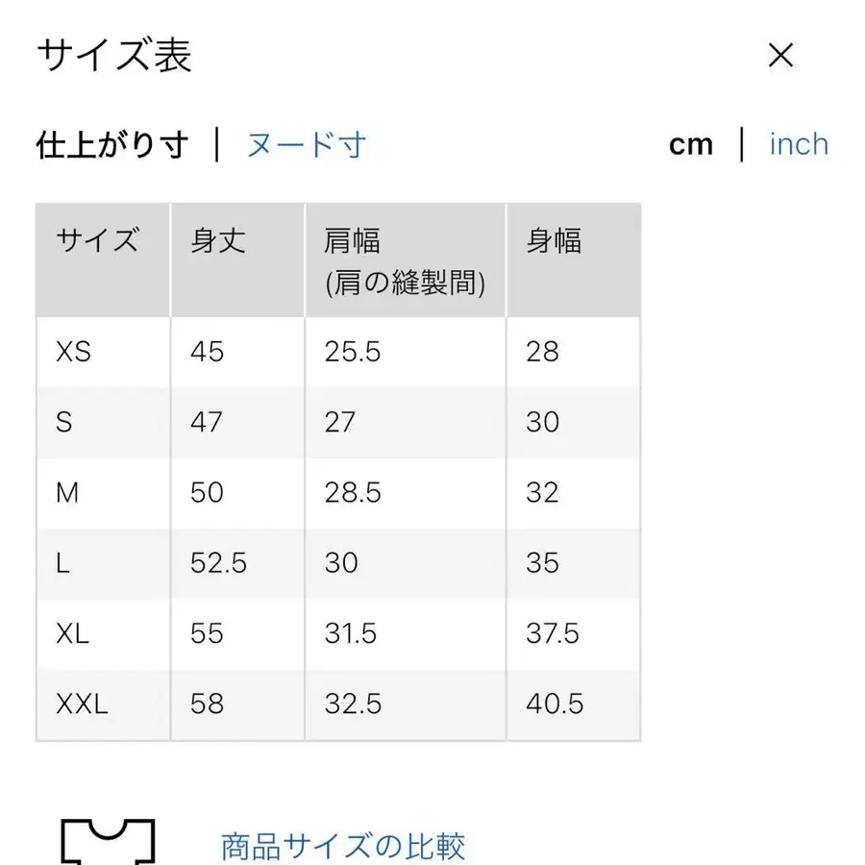The width and height of the screenshot is (865, 865).
Task: Click the 58 body length value
Action: (205, 704)
